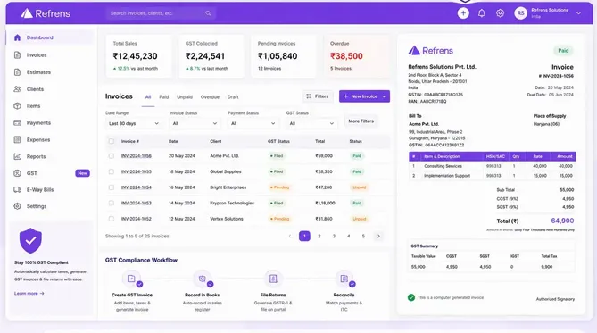The image size is (597, 333).
Task: Click the New badge beside GST
Action: tap(82, 173)
